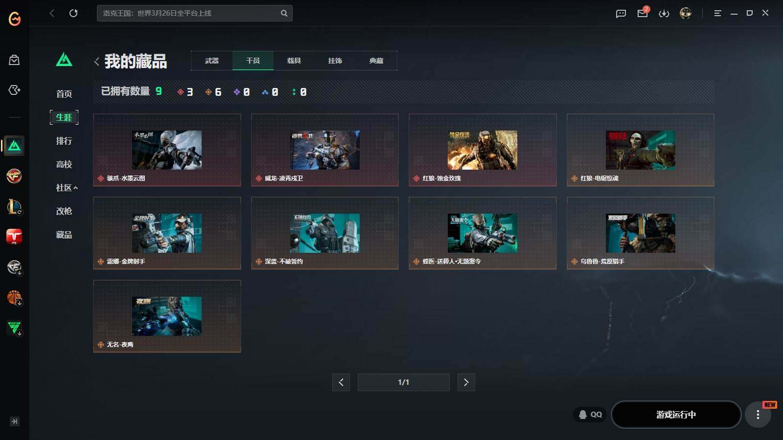783x440 pixels.
Task: Open the 骇爪-水墨云图 skin thumbnail
Action: (167, 150)
